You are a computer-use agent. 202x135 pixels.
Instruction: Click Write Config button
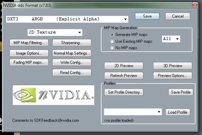[x=72, y=62]
